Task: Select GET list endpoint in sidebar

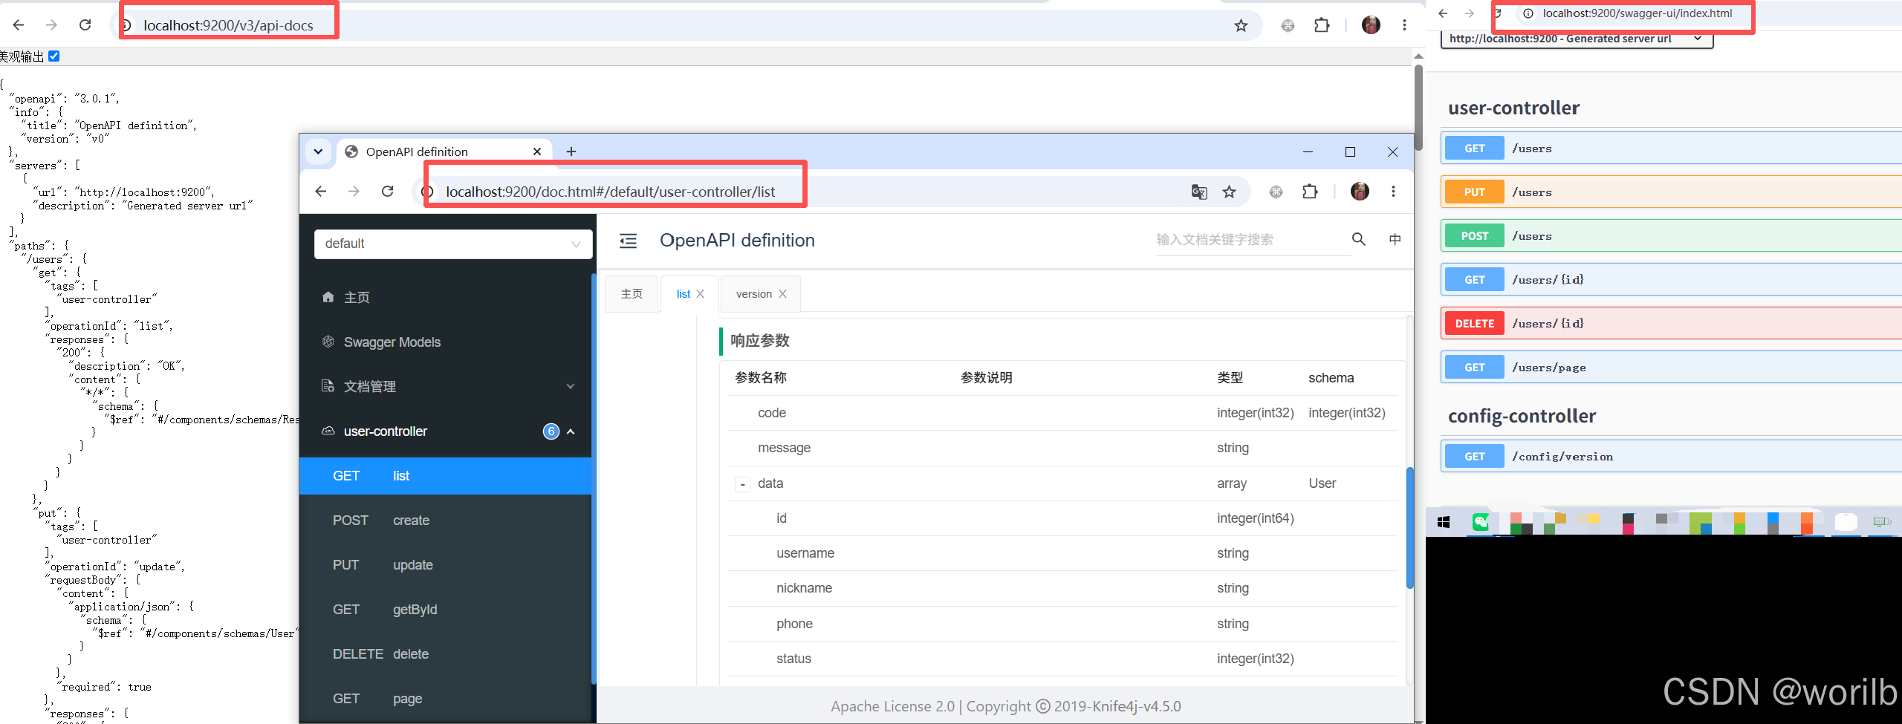Action: click(x=446, y=476)
